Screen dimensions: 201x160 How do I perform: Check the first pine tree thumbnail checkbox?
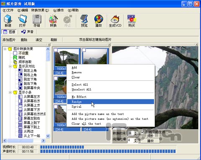point(56,50)
